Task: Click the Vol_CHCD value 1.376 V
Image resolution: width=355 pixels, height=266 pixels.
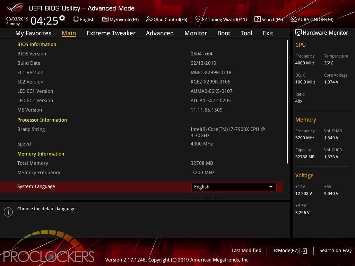Action: (331, 157)
